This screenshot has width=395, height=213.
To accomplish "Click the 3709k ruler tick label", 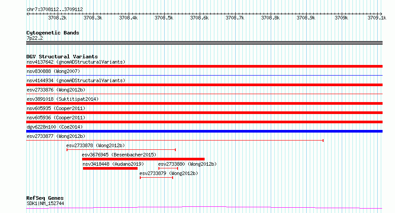I will [341, 18].
